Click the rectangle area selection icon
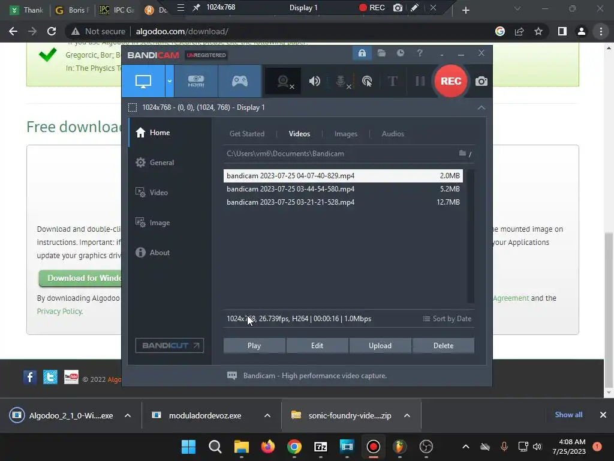614x461 pixels. click(133, 107)
